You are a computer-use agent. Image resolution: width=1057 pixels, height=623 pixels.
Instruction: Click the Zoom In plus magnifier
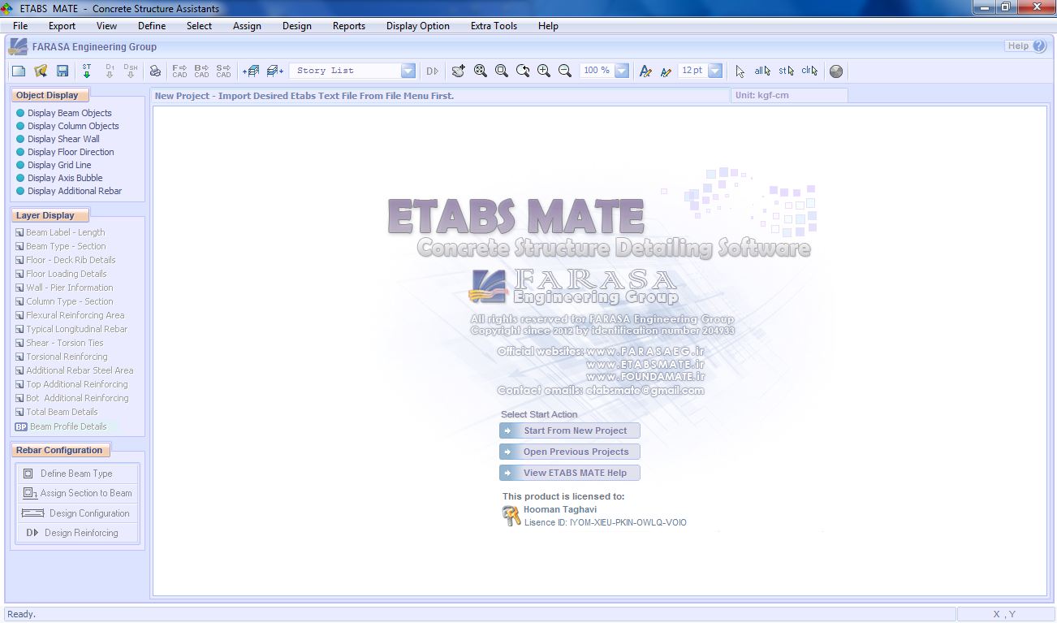(x=544, y=71)
